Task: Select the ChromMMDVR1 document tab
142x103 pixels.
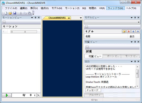Action: (x=57, y=18)
